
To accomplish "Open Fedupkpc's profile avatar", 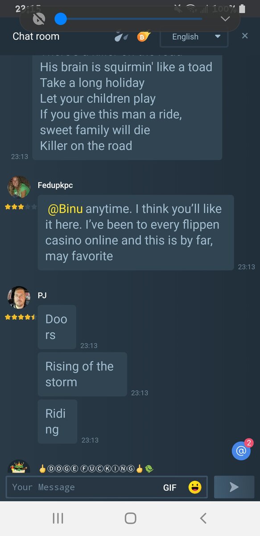I will click(x=19, y=187).
